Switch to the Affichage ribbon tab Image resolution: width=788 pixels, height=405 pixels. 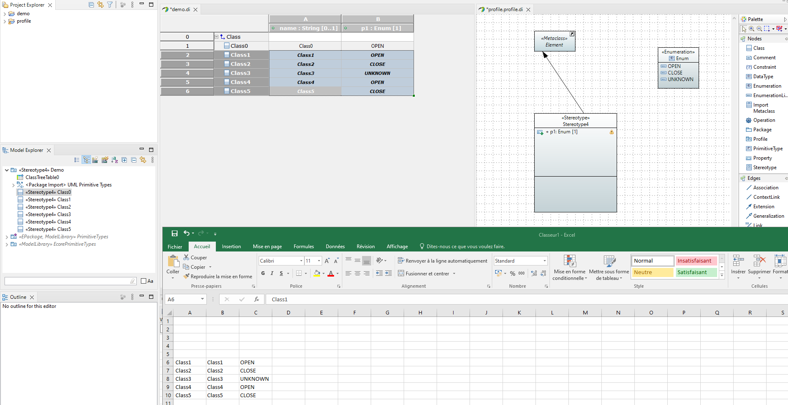point(397,247)
